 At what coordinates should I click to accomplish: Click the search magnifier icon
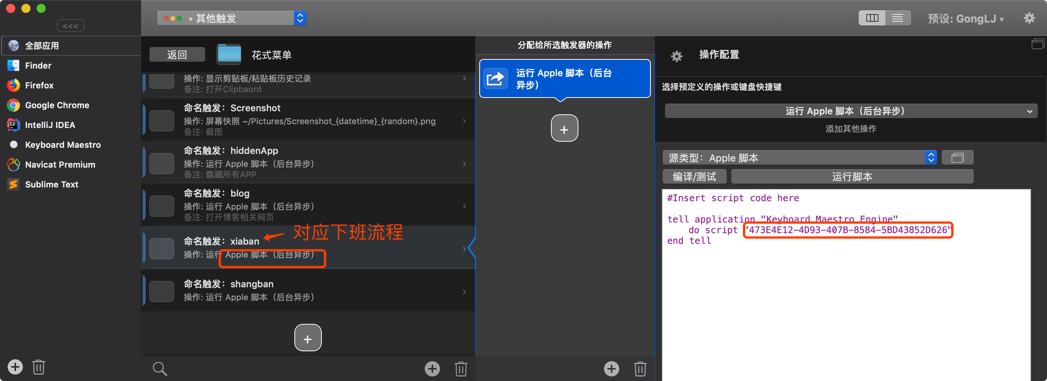[159, 368]
